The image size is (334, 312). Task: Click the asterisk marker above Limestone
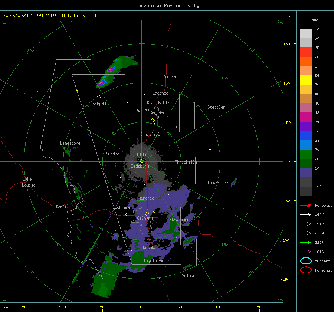pyautogui.click(x=70, y=140)
